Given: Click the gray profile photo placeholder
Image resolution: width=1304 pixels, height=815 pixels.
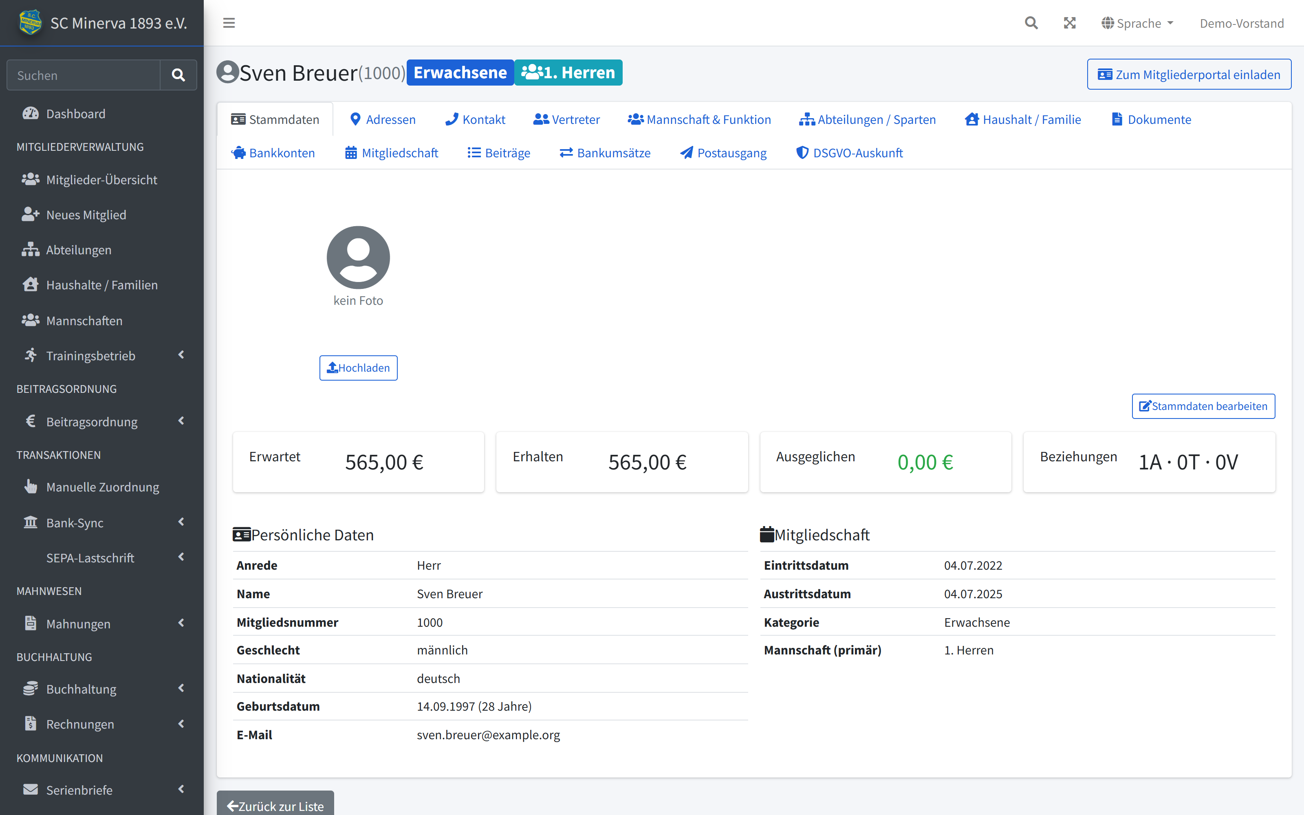Looking at the screenshot, I should (x=358, y=257).
